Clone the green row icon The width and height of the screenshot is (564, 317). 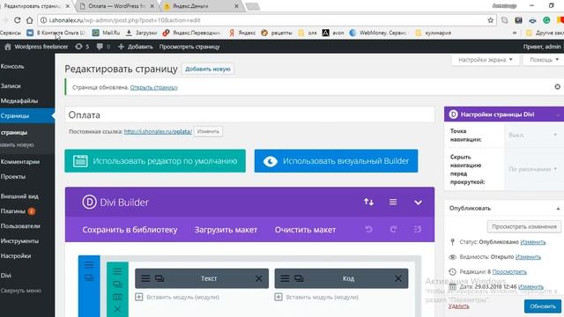117,284
